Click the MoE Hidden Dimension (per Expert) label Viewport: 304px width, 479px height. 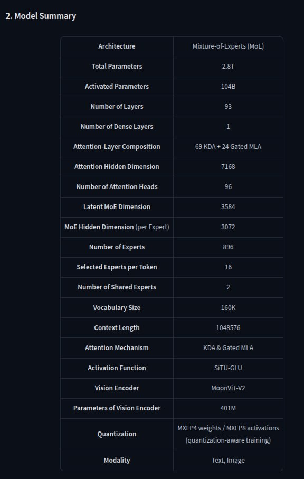[x=117, y=227]
